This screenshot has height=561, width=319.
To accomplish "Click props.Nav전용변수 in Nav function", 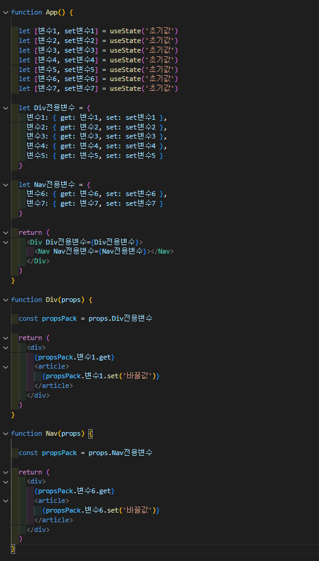I will tap(120, 453).
